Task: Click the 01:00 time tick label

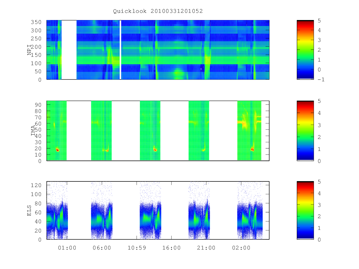Action: point(67,248)
